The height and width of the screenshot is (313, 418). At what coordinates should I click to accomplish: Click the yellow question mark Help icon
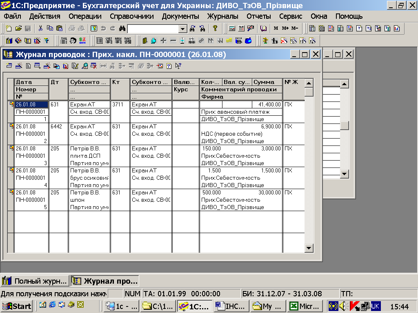[x=215, y=28]
